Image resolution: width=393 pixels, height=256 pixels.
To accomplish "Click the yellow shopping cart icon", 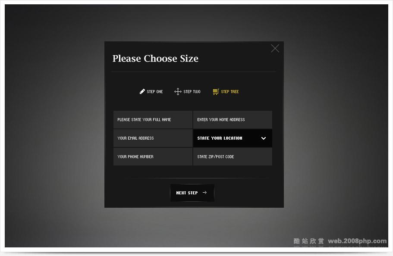I will tap(216, 91).
